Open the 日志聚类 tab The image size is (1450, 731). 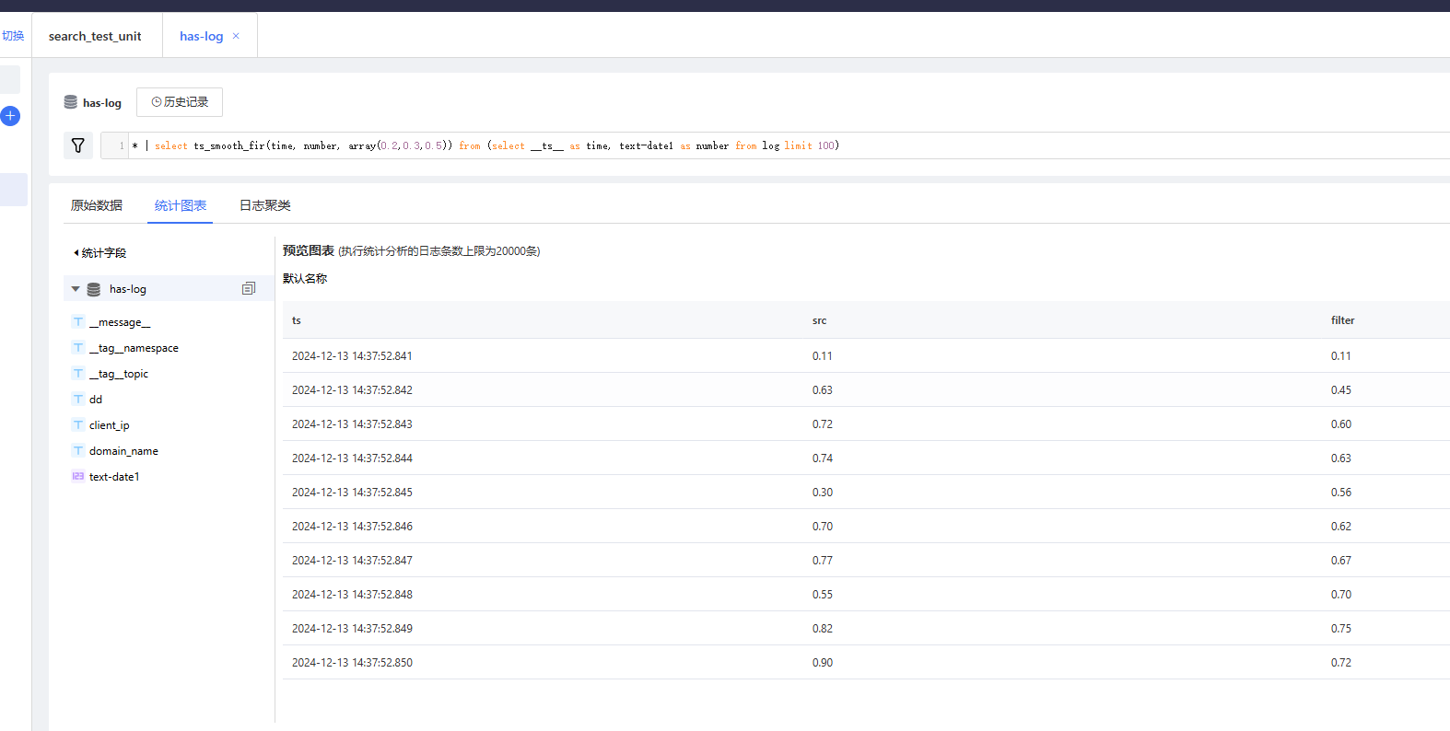point(265,205)
